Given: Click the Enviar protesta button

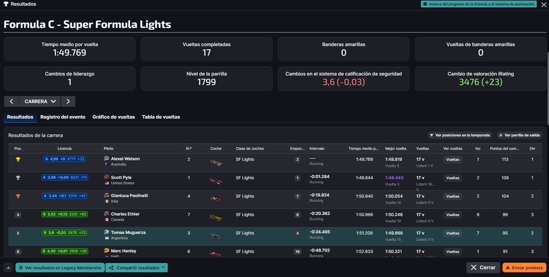Looking at the screenshot, I should (524, 268).
